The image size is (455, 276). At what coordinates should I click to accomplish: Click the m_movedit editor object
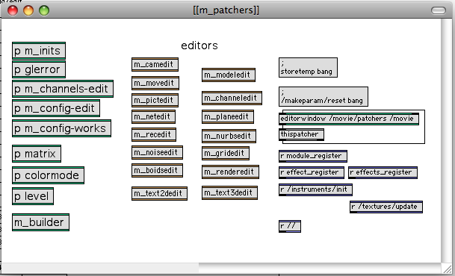(x=155, y=83)
